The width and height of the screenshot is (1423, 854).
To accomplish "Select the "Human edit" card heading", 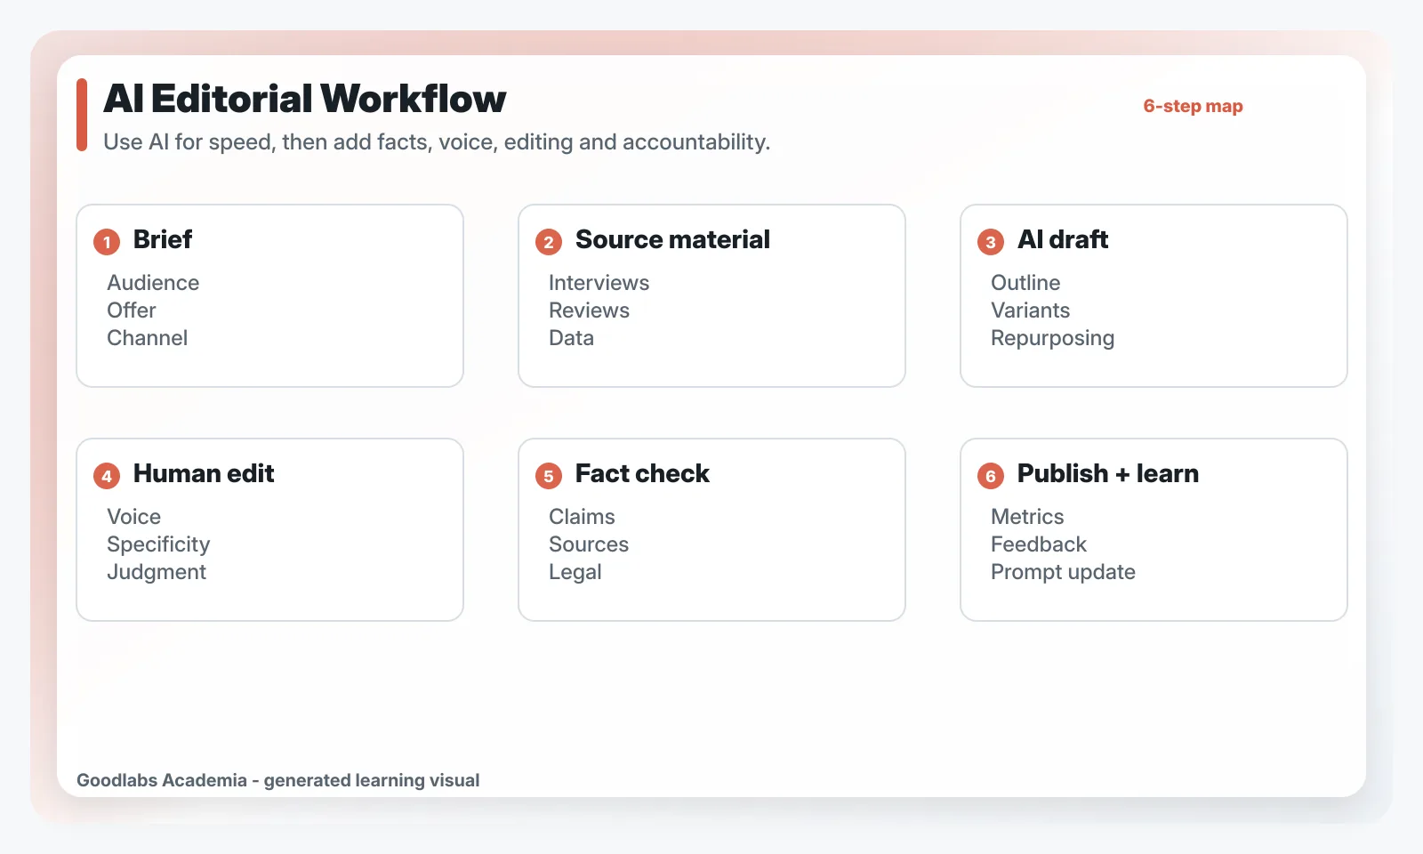I will (204, 473).
